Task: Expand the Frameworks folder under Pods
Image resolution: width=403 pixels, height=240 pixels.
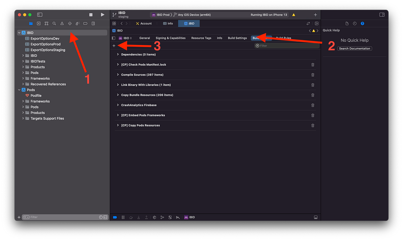Action: coord(23,101)
